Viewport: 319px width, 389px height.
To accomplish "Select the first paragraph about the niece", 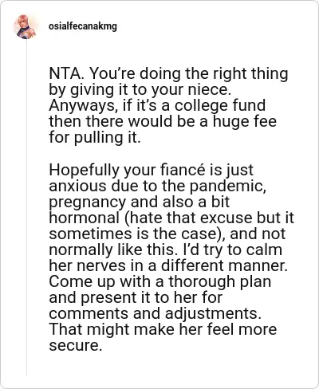I will [168, 105].
